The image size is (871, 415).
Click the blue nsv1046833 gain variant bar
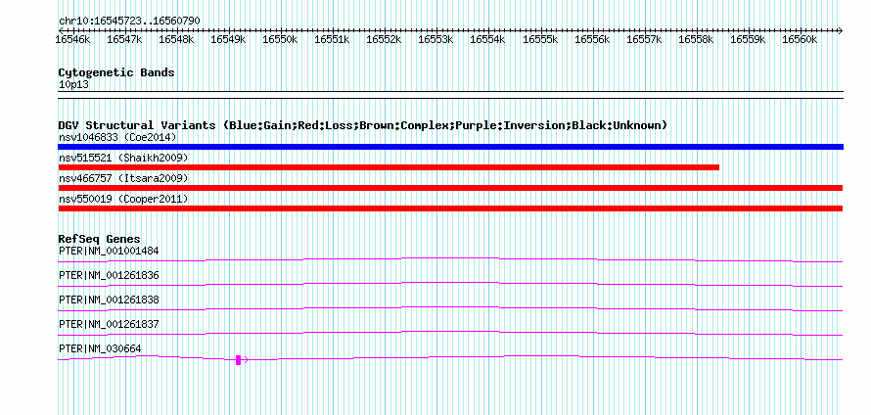tap(450, 147)
